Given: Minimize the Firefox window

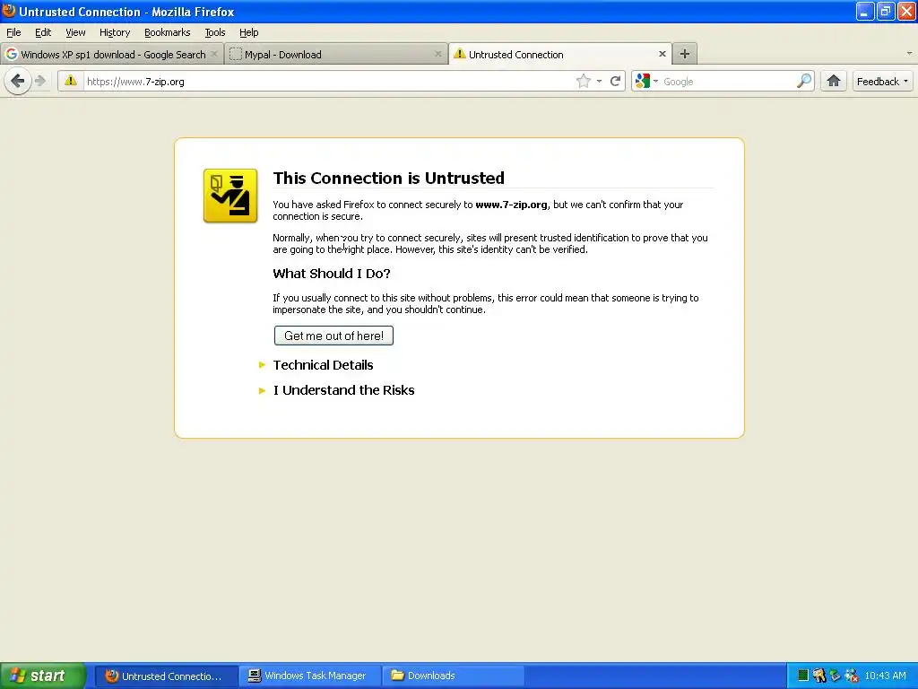Looking at the screenshot, I should click(865, 11).
